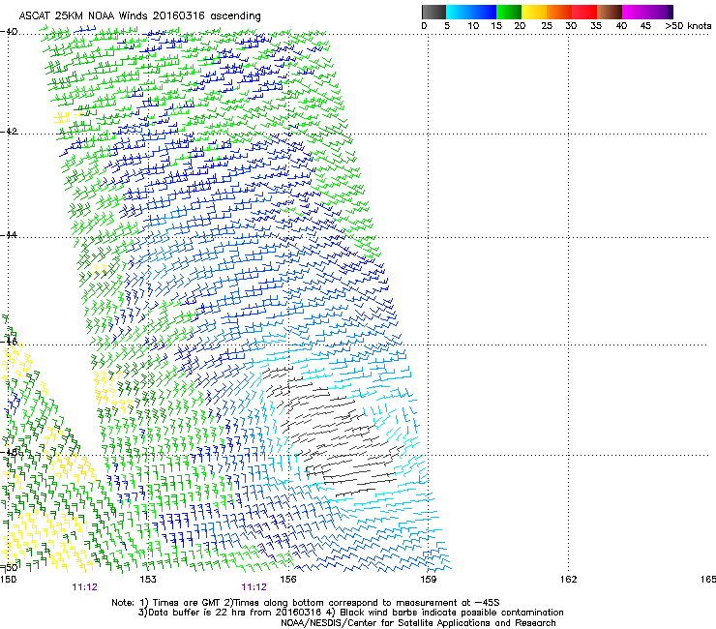Click the red 30-35 knots legend swatch
The width and height of the screenshot is (716, 629).
pos(584,12)
